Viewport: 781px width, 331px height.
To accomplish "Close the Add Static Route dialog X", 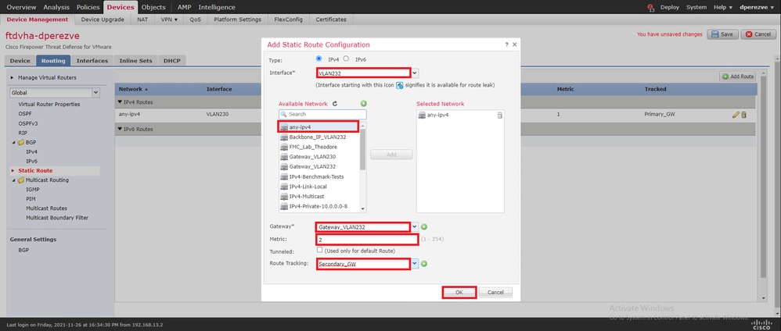I will point(514,44).
